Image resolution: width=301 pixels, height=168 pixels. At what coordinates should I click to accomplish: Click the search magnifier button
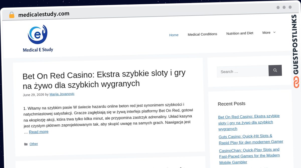[x=275, y=70]
